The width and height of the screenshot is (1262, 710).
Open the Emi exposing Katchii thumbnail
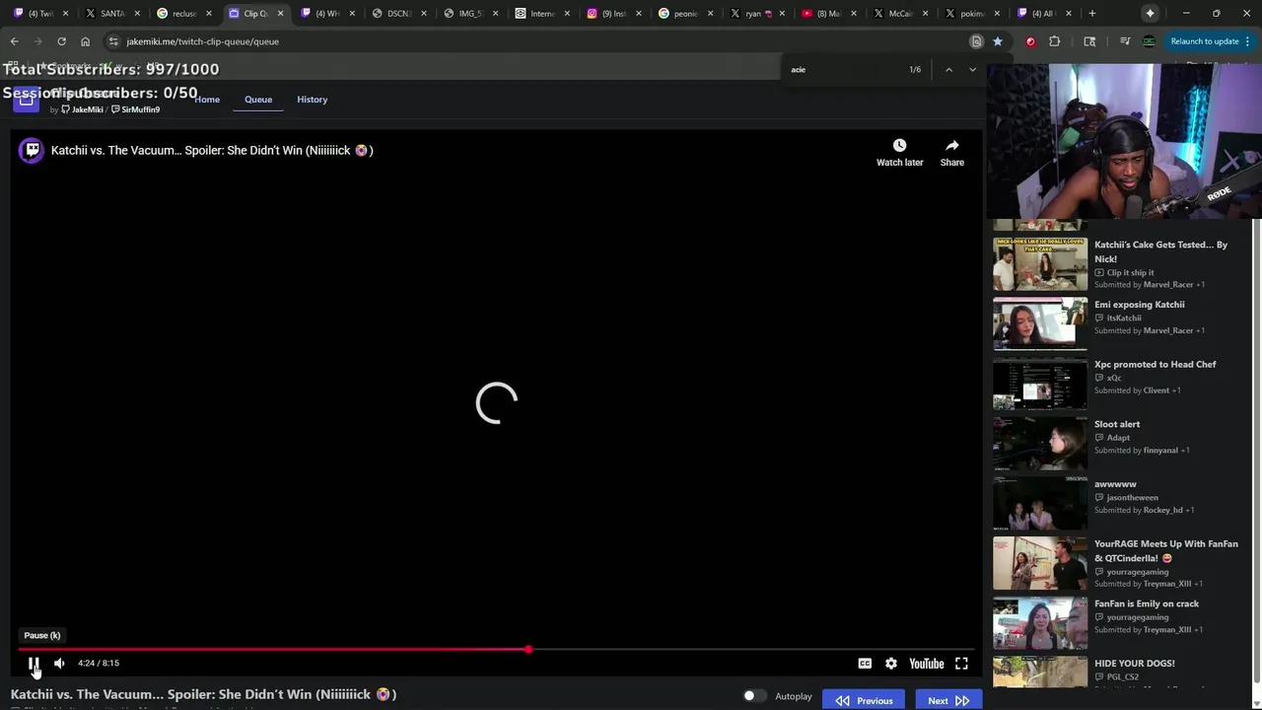tap(1039, 323)
